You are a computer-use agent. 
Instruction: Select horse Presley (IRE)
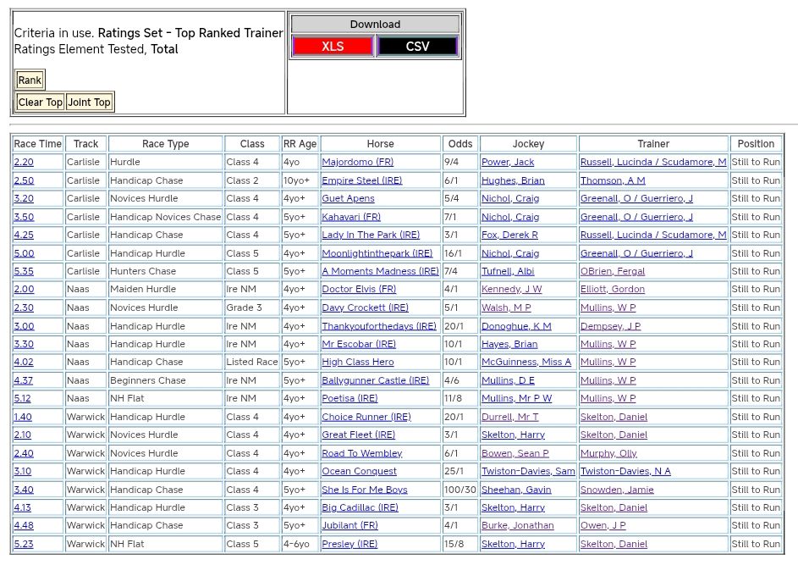coord(349,544)
